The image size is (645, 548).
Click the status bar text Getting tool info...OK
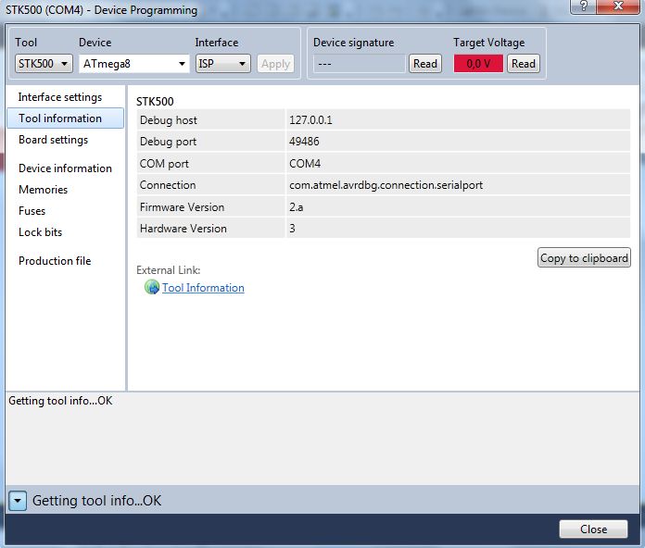97,501
